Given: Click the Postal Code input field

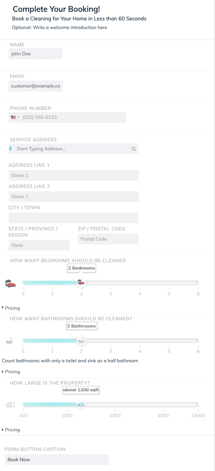Looking at the screenshot, I should pyautogui.click(x=108, y=239).
